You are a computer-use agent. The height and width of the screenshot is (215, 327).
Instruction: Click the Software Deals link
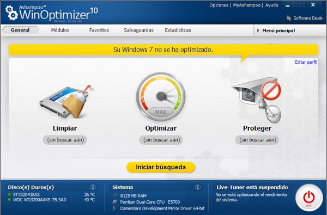(x=308, y=18)
